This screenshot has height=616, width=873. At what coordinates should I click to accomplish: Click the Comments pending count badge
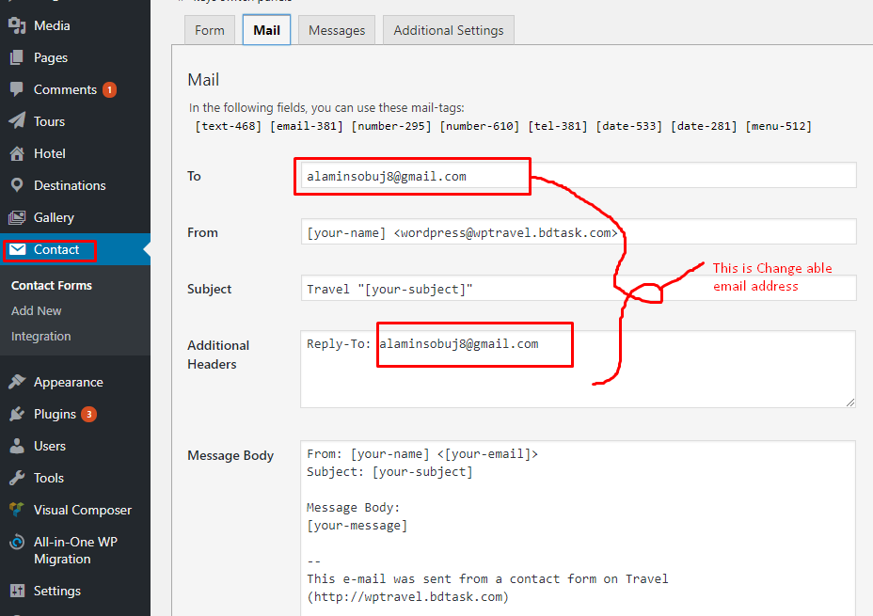pos(110,89)
